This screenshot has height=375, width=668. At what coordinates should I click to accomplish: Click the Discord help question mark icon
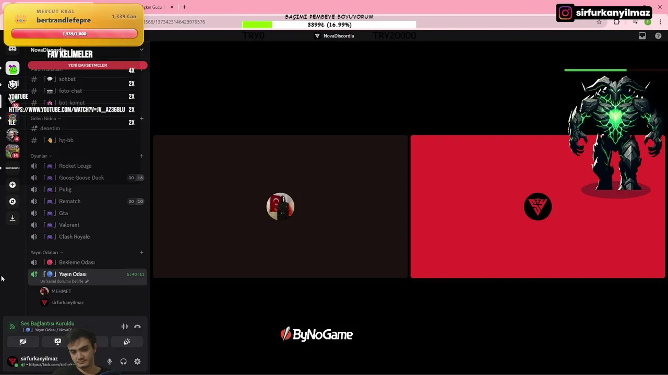658,36
